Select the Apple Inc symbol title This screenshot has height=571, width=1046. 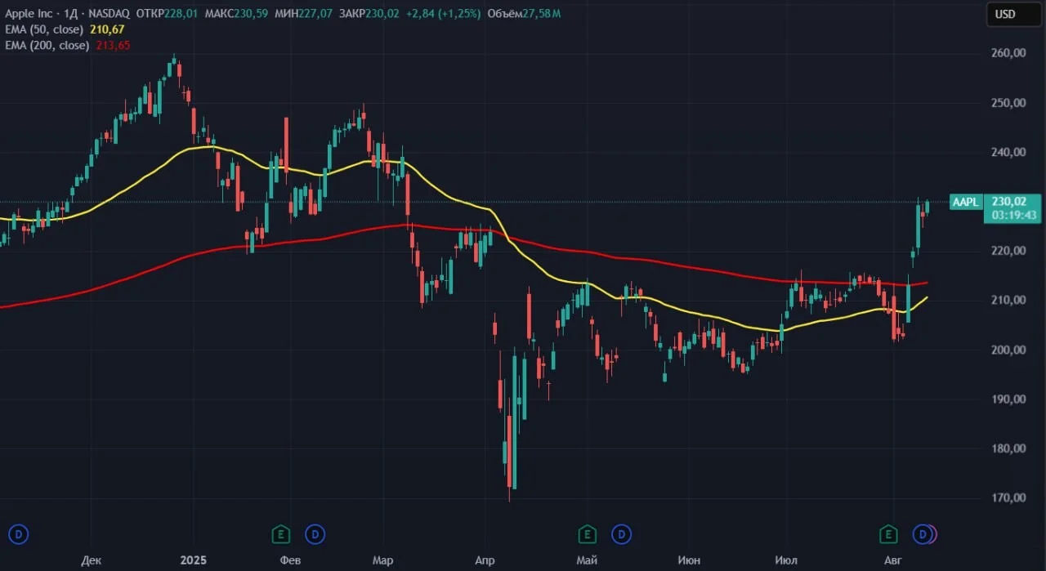pos(29,14)
